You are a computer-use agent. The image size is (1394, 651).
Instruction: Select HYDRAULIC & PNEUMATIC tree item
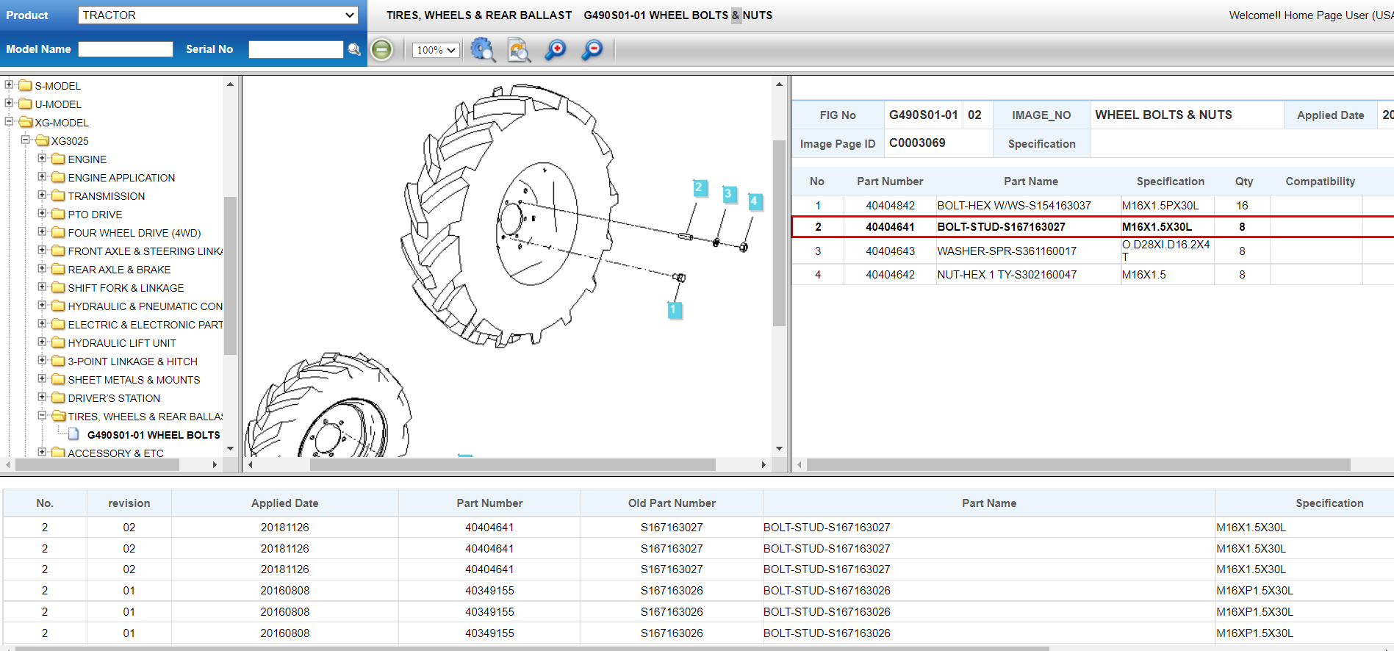pyautogui.click(x=145, y=306)
